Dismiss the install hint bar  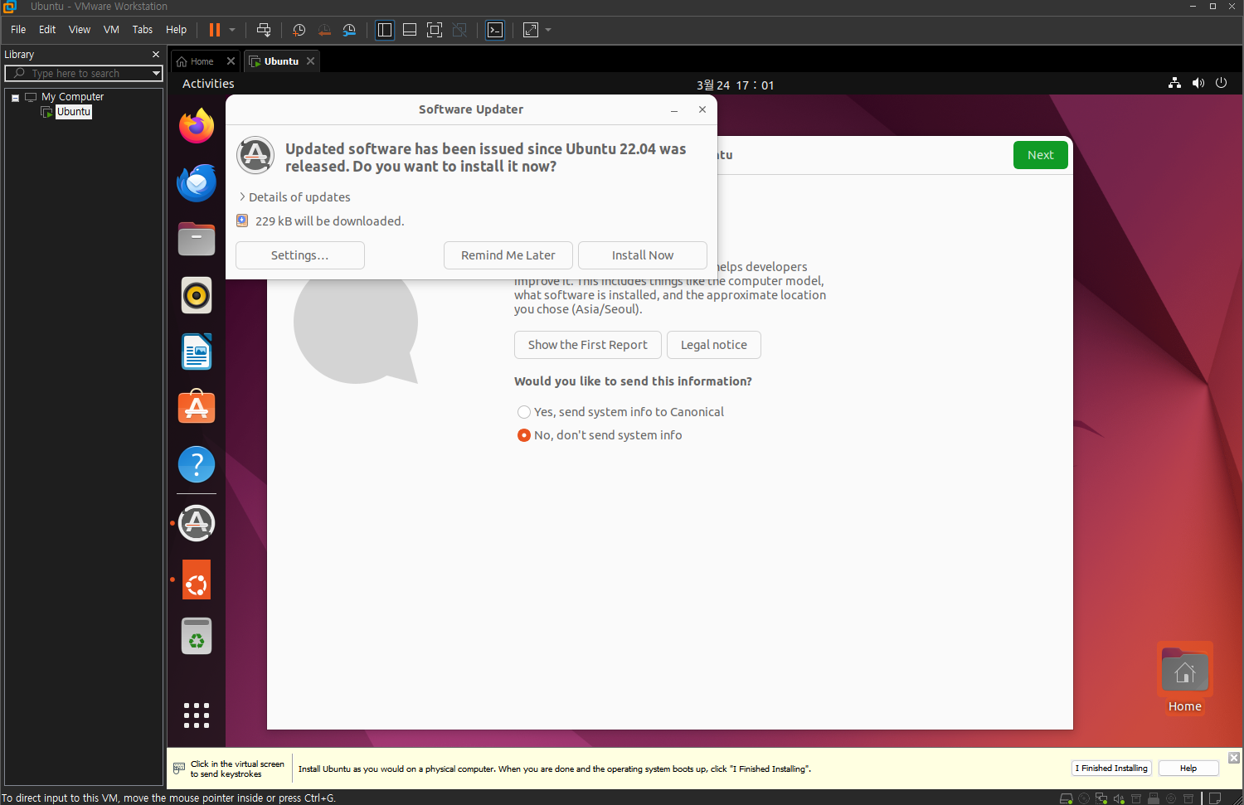1234,758
